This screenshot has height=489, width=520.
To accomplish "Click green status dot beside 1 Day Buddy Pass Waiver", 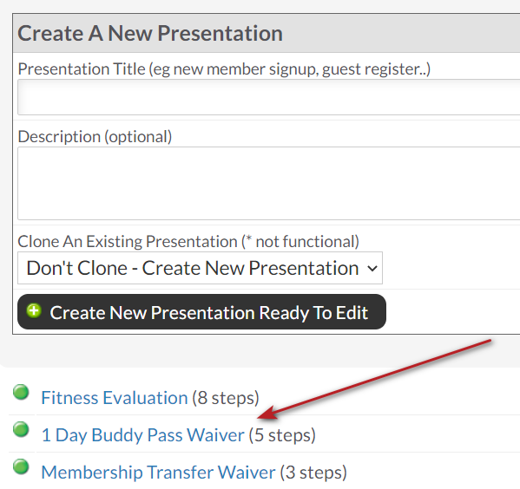I will coord(21,429).
